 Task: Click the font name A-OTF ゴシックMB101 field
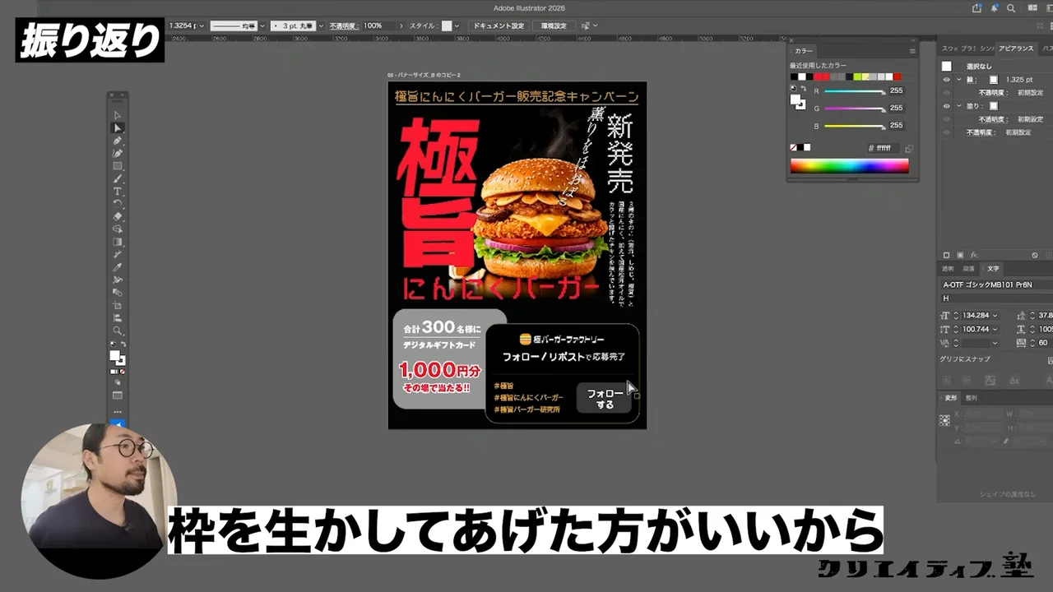coord(995,284)
